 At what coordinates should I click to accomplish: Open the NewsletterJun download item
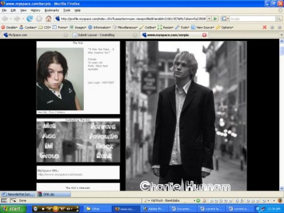(18, 194)
